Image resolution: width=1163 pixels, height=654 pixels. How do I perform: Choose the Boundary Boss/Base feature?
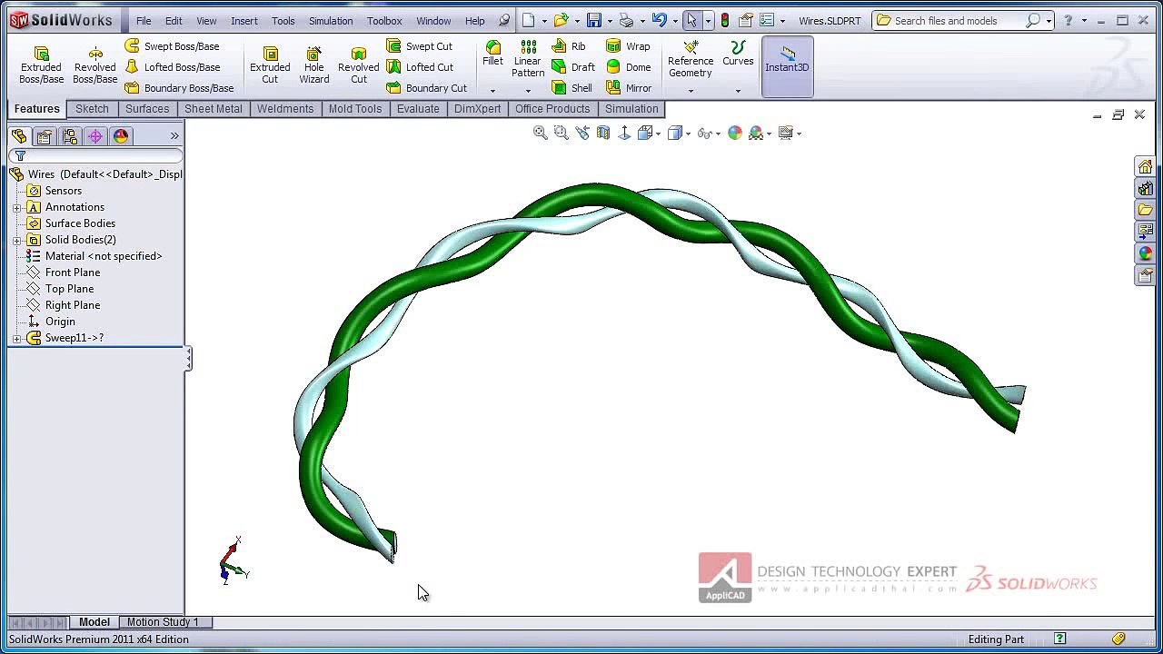179,88
